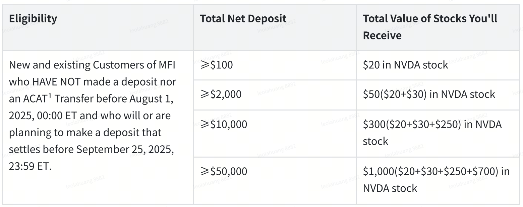523x207 pixels.
Task: Select the $50($20+$30) NVDA reward cell
Action: 429,94
